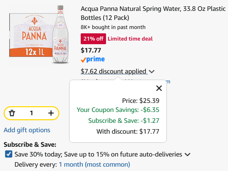Uncheck the Subscribe & Save checkbox
Image resolution: width=228 pixels, height=171 pixels.
9,154
